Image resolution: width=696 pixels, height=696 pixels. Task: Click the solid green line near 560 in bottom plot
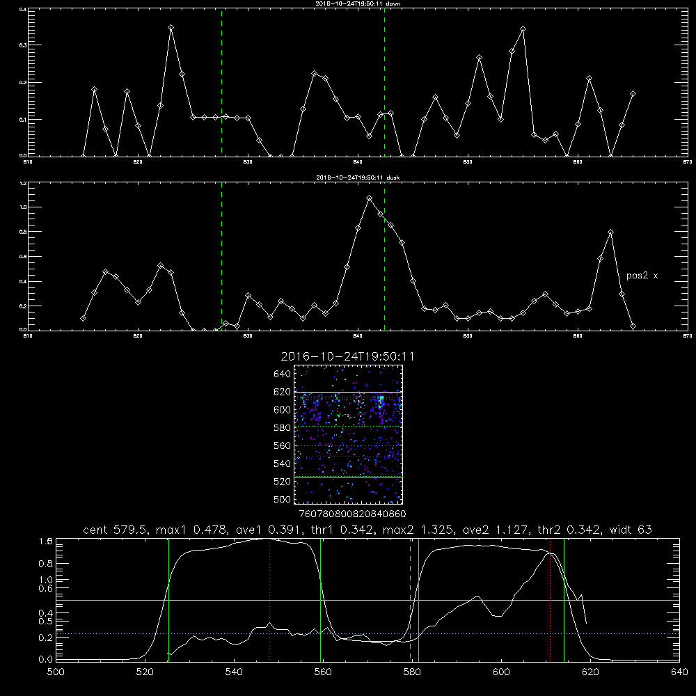[x=320, y=599]
